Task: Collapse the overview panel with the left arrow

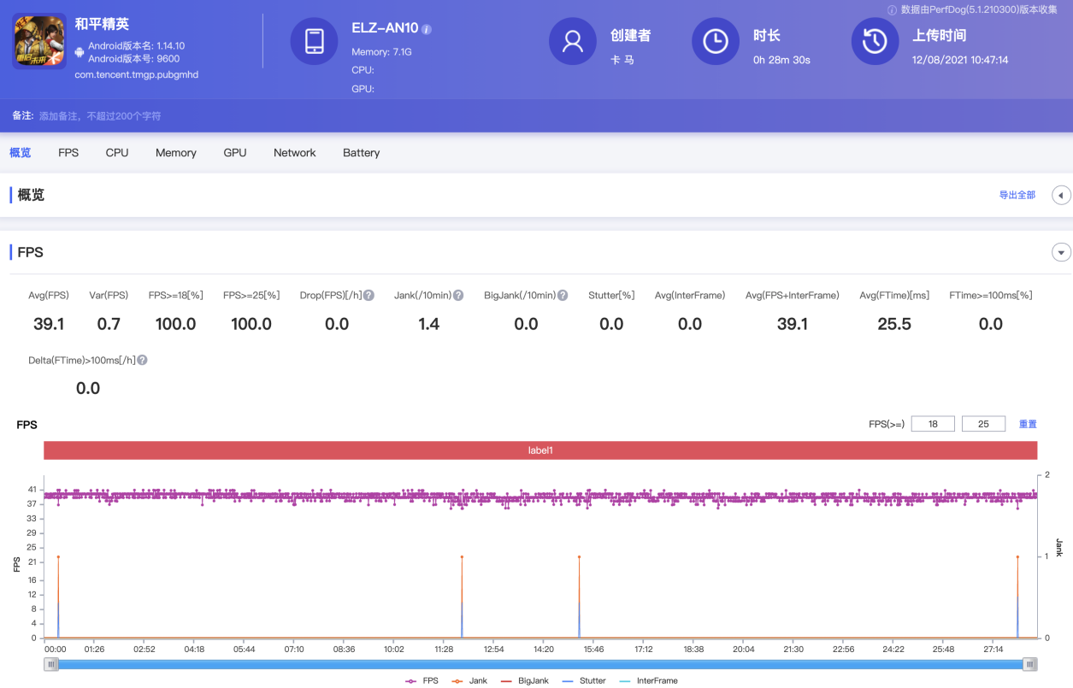Action: (x=1061, y=195)
